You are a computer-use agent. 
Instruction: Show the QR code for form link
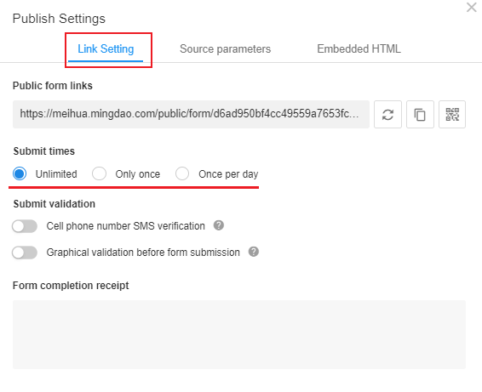click(x=452, y=115)
